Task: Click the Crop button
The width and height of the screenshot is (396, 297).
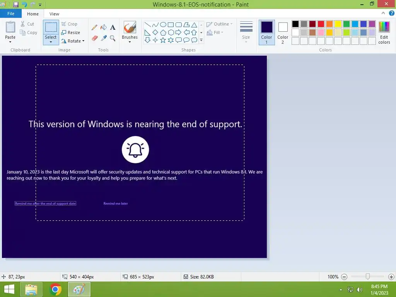Action: (x=69, y=24)
